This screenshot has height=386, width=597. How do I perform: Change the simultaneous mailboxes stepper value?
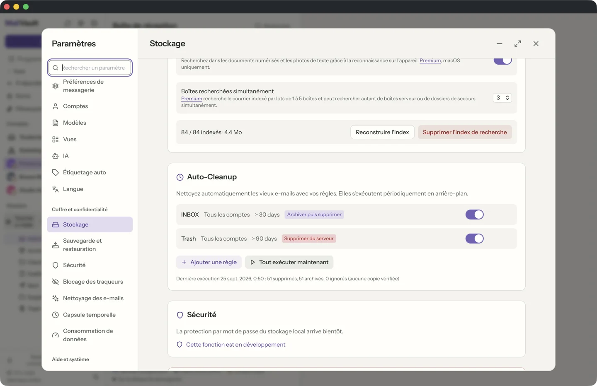[x=502, y=98]
